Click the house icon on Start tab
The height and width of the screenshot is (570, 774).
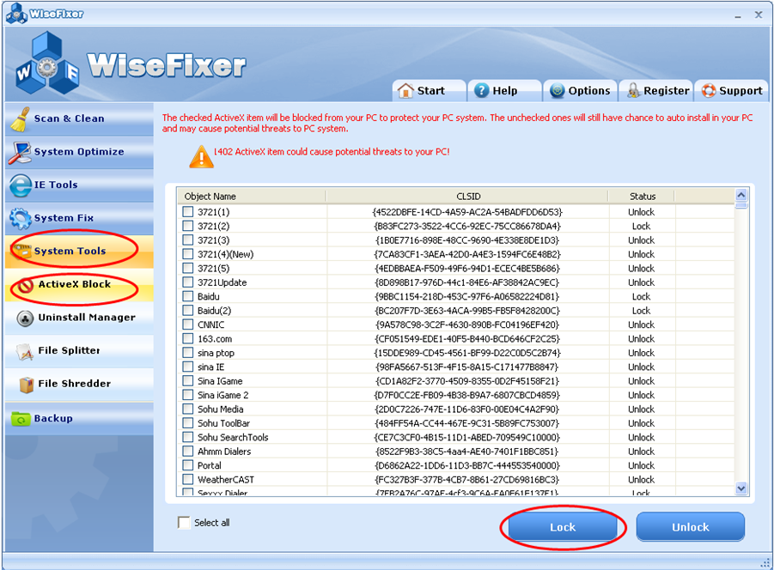tap(405, 91)
